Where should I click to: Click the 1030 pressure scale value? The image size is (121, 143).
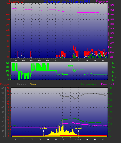click(x=112, y=5)
